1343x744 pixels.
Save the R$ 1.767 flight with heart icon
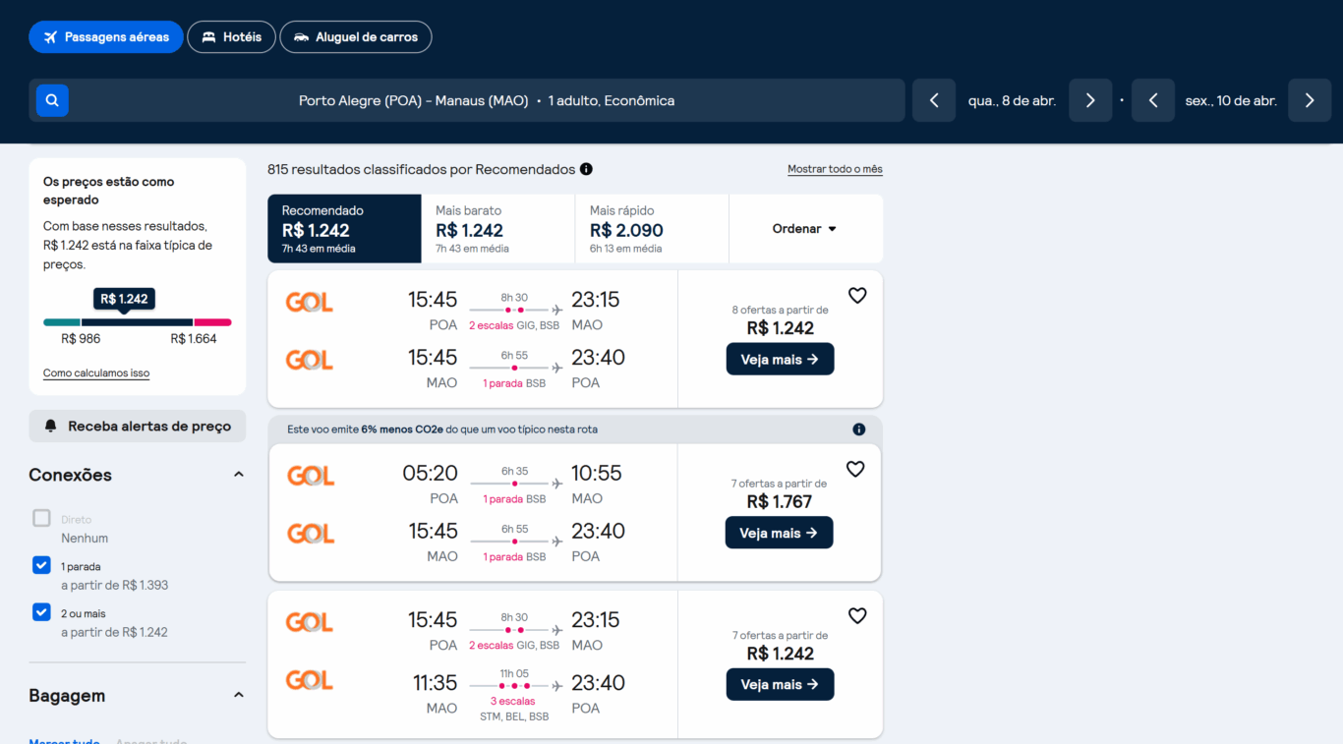tap(856, 470)
